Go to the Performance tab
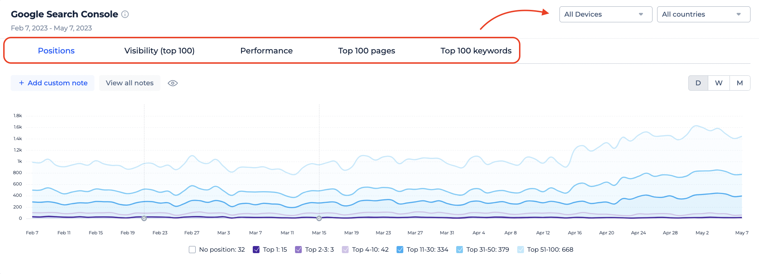This screenshot has height=274, width=759. [267, 51]
